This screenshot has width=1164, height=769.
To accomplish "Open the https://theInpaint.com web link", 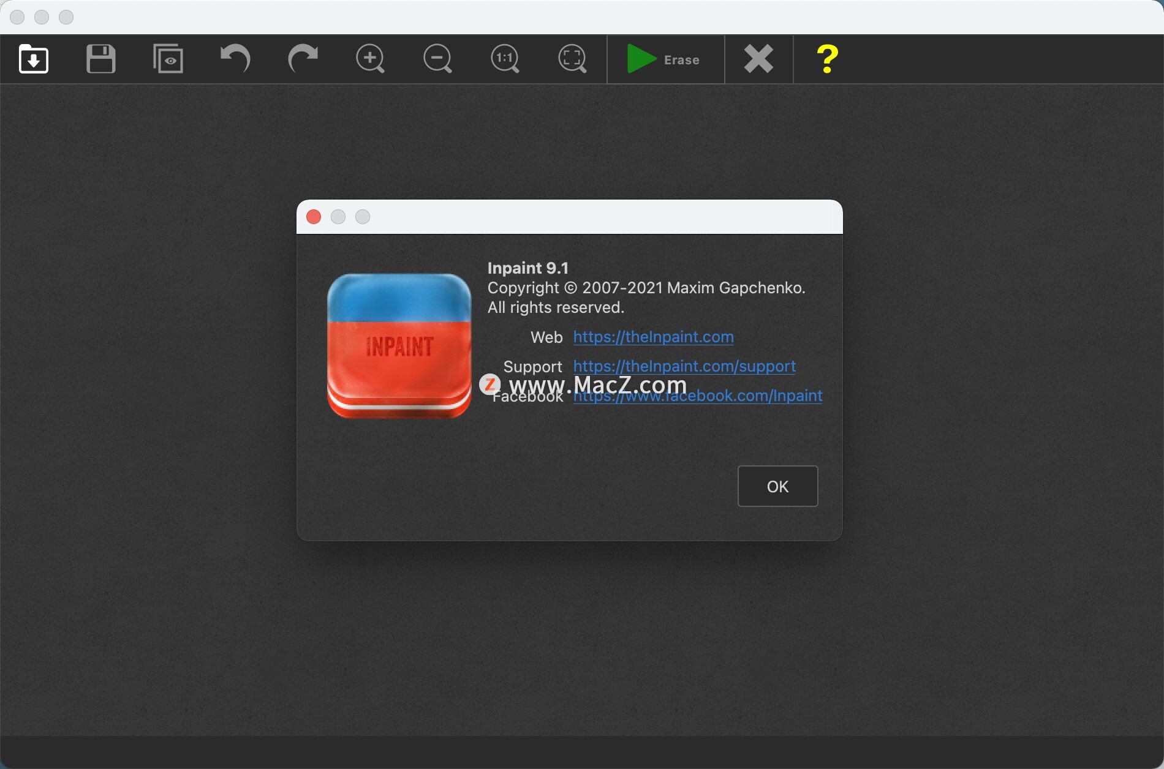I will (653, 337).
